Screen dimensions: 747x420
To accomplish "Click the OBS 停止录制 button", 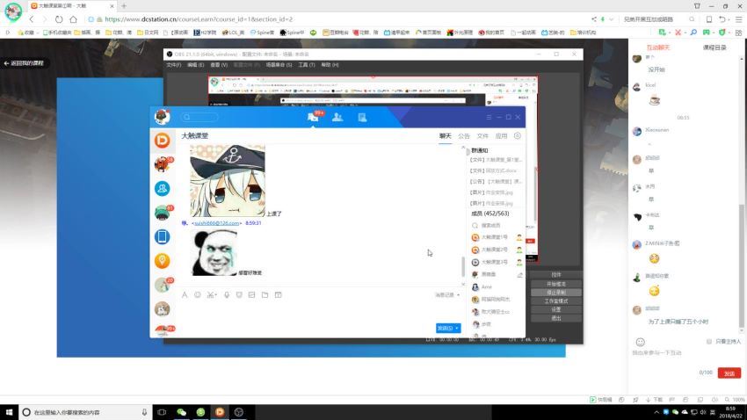I will pyautogui.click(x=556, y=293).
